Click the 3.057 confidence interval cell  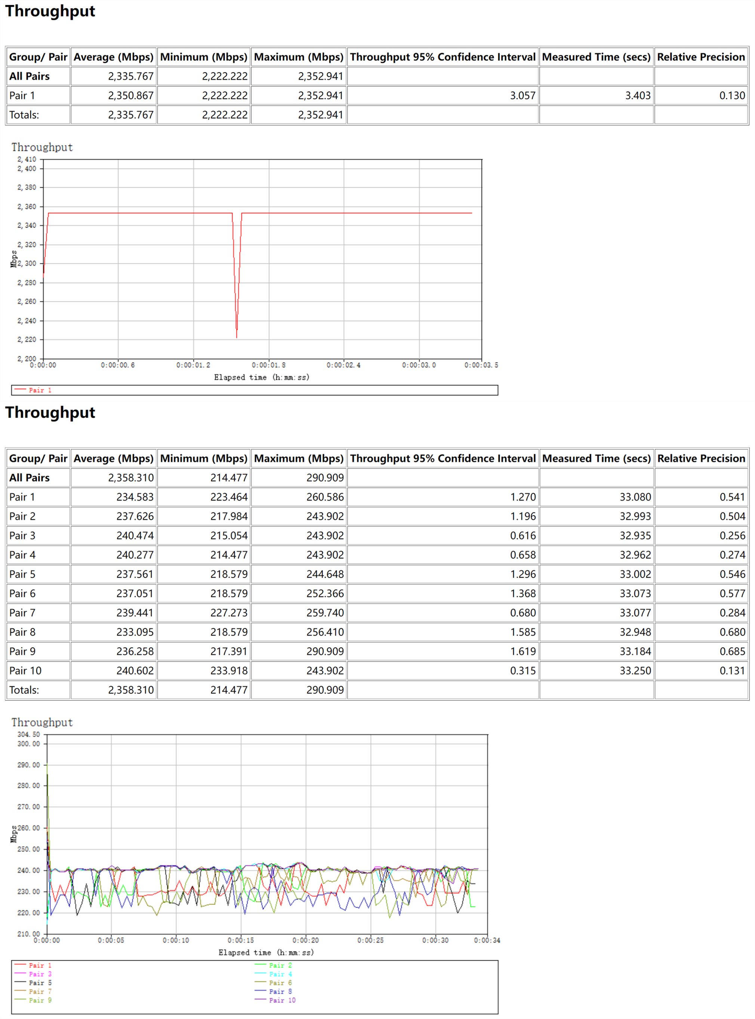[523, 96]
